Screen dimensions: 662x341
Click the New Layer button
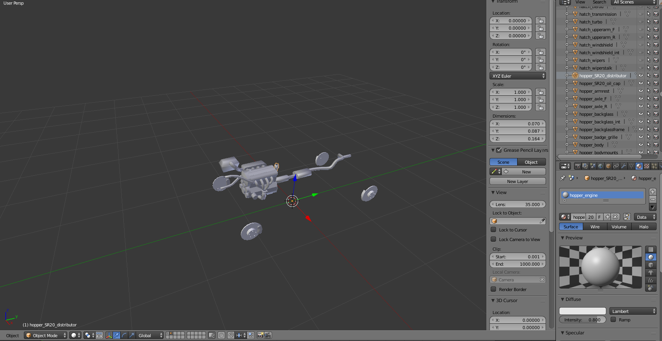click(x=518, y=181)
